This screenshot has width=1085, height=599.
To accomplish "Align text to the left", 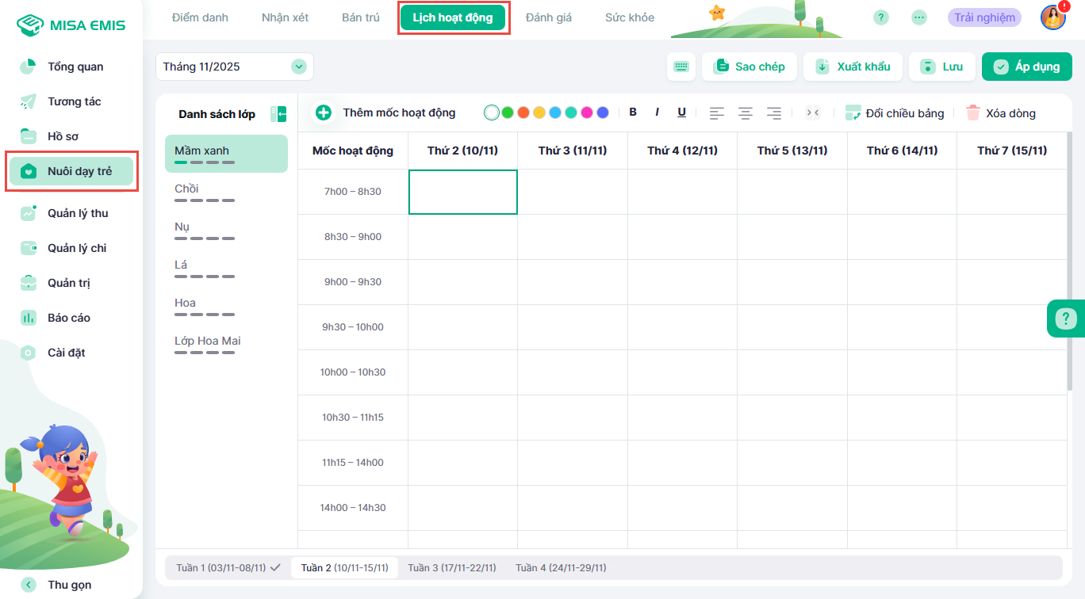I will click(x=717, y=113).
